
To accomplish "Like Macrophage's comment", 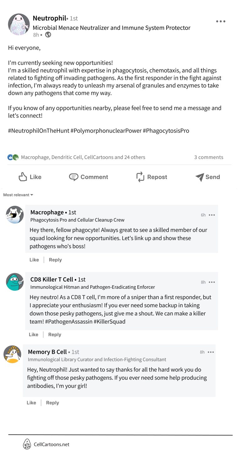I will tap(34, 260).
